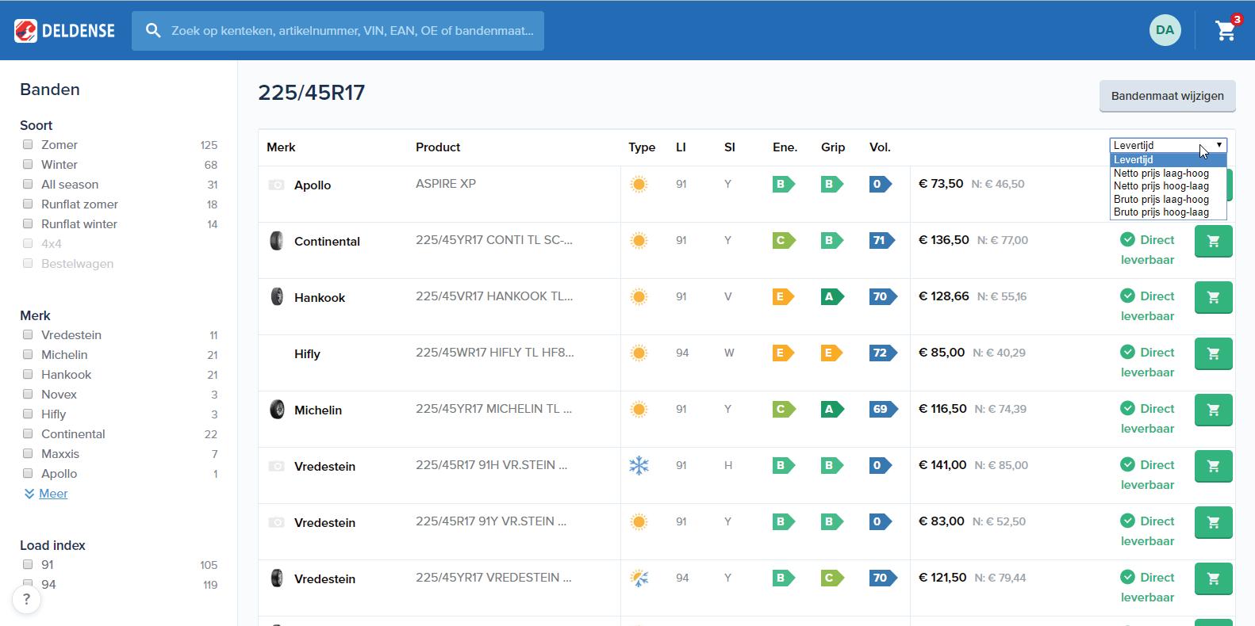Screen dimensions: 1255x626
Task: Add Hankook tyre to cart
Action: pos(1213,297)
